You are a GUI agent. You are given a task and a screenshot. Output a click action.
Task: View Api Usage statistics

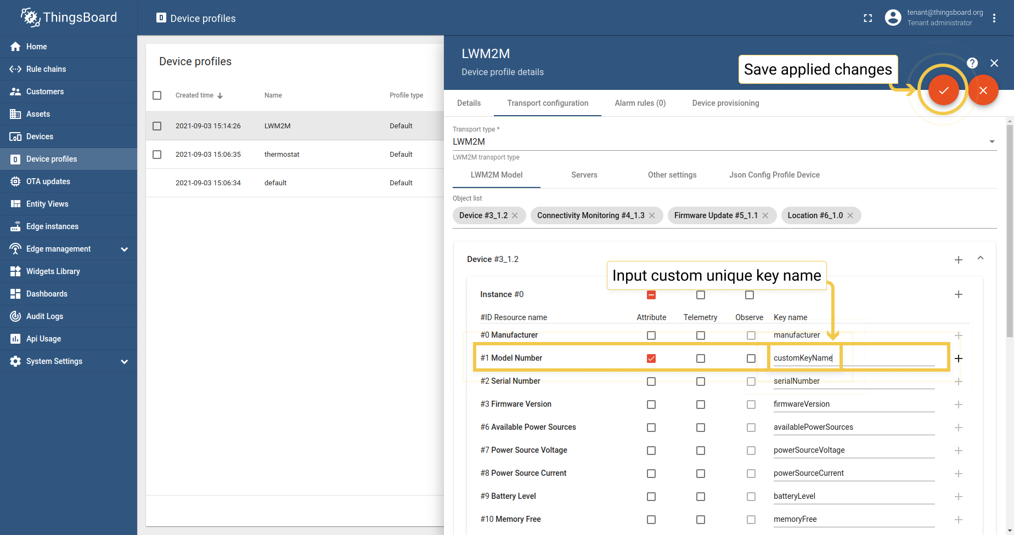(42, 339)
